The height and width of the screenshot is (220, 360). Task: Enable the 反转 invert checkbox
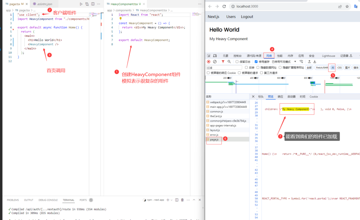[x=246, y=67]
